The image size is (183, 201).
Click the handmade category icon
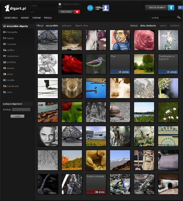[x=5, y=86]
